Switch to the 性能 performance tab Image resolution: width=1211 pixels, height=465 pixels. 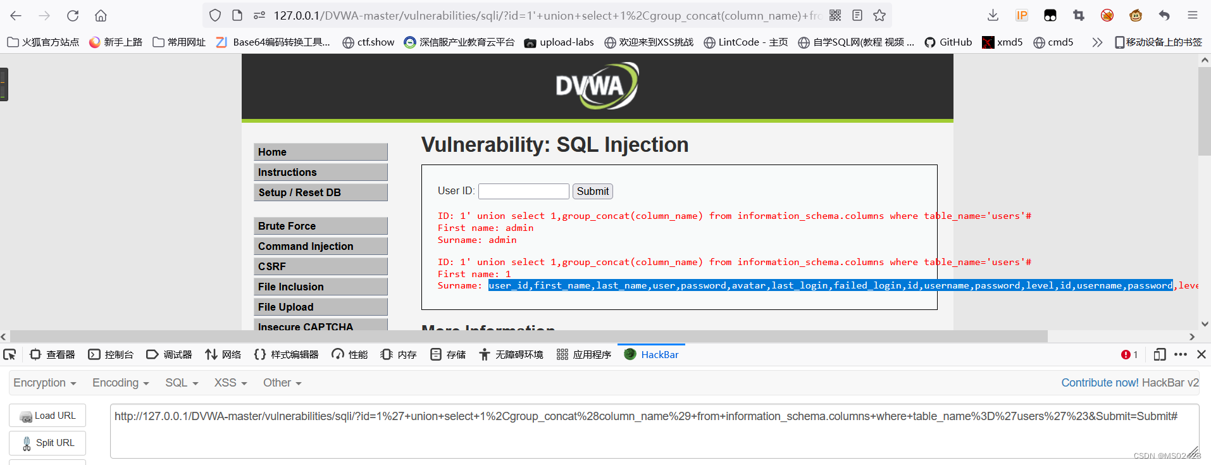pos(349,354)
